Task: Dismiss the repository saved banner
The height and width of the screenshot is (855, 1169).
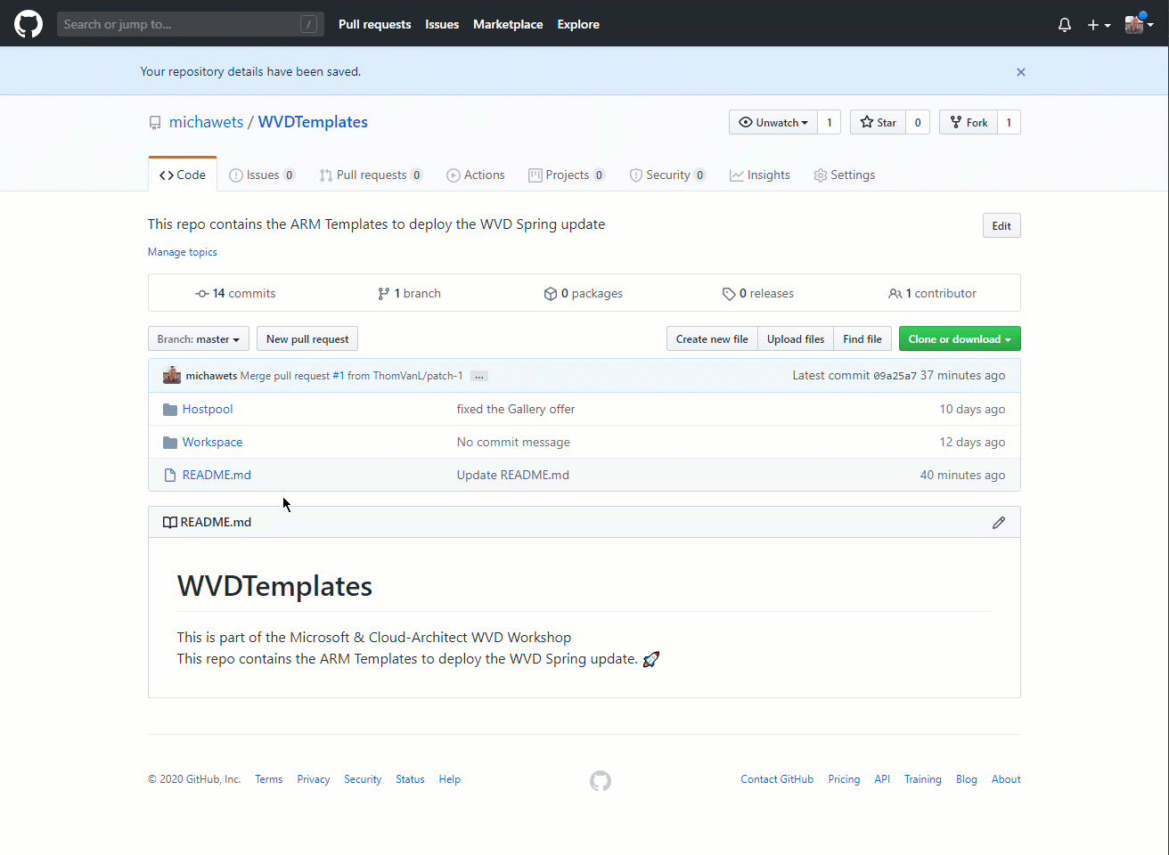Action: (x=1021, y=72)
